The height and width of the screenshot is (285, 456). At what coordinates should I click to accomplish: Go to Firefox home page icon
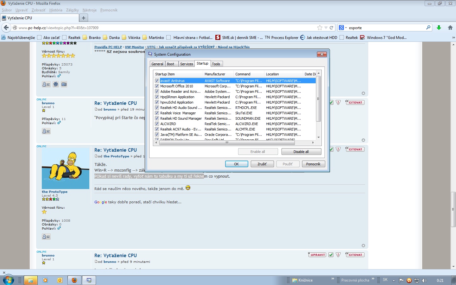tap(450, 28)
